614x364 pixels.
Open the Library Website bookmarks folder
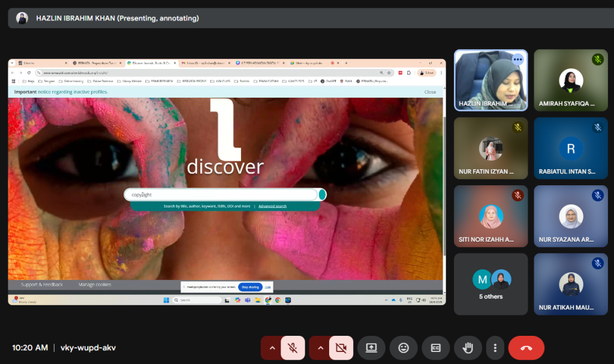130,81
